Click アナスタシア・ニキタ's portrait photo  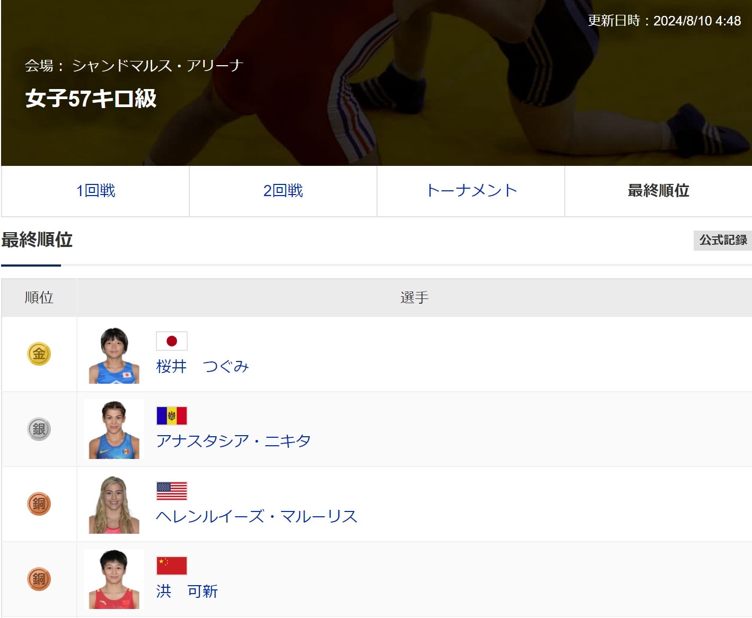(114, 429)
